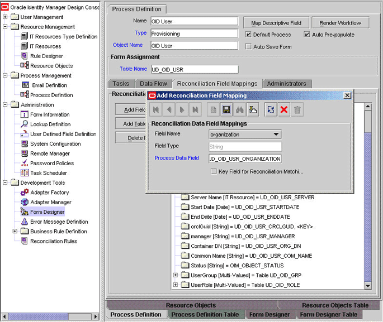Open the Resource Objects bottom tab
This screenshot has height=322, width=383.
[x=191, y=305]
